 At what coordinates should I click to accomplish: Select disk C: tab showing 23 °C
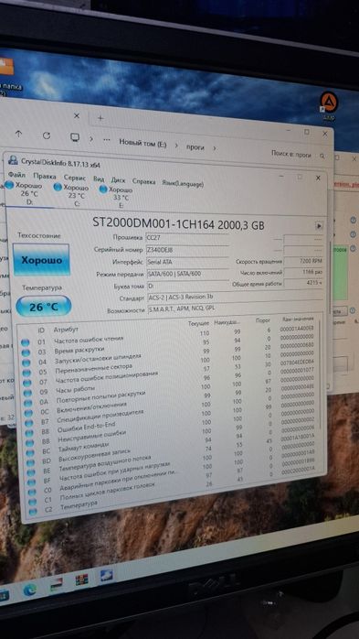(x=72, y=195)
